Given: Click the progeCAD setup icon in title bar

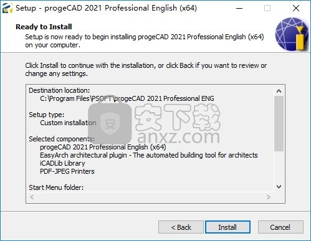Looking at the screenshot, I should coord(7,8).
